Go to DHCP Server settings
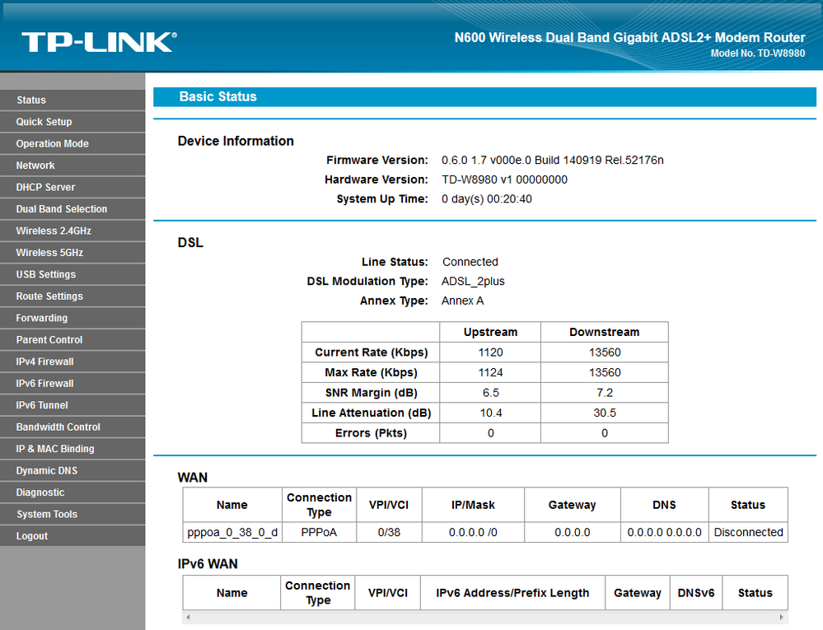This screenshot has width=823, height=630. [x=72, y=187]
